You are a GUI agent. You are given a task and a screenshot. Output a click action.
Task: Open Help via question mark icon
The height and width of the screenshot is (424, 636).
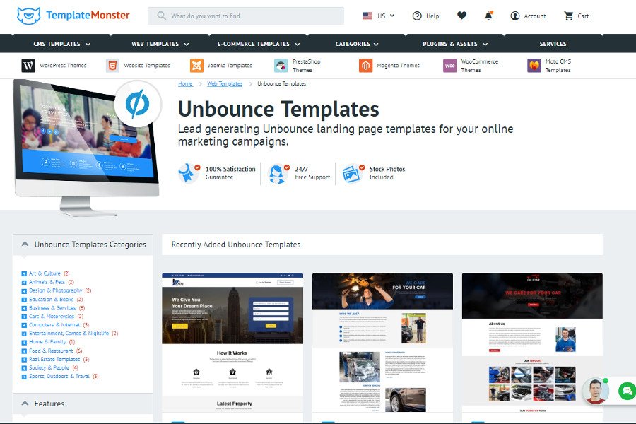click(x=417, y=16)
